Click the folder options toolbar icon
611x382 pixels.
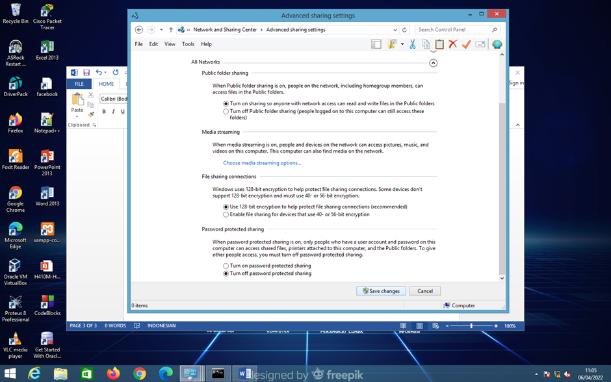[x=392, y=44]
